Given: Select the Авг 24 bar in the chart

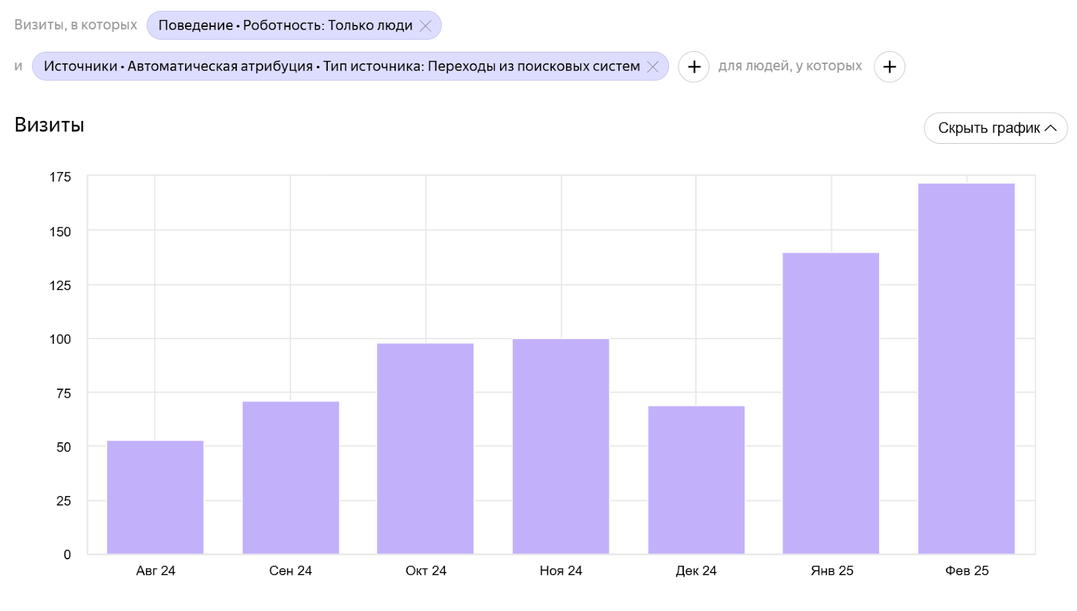Looking at the screenshot, I should tap(155, 497).
